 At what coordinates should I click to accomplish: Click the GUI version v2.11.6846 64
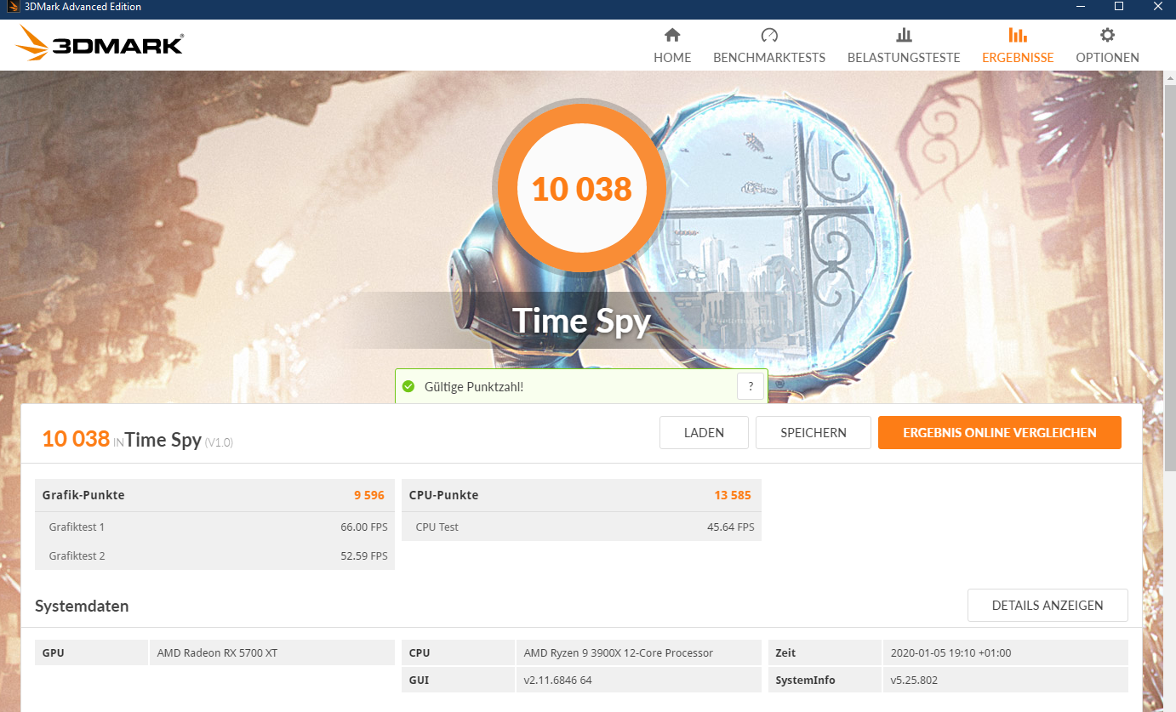558,681
